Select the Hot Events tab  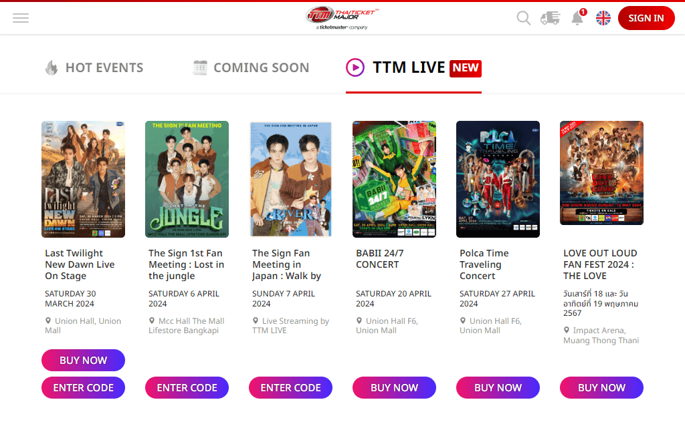coord(94,67)
